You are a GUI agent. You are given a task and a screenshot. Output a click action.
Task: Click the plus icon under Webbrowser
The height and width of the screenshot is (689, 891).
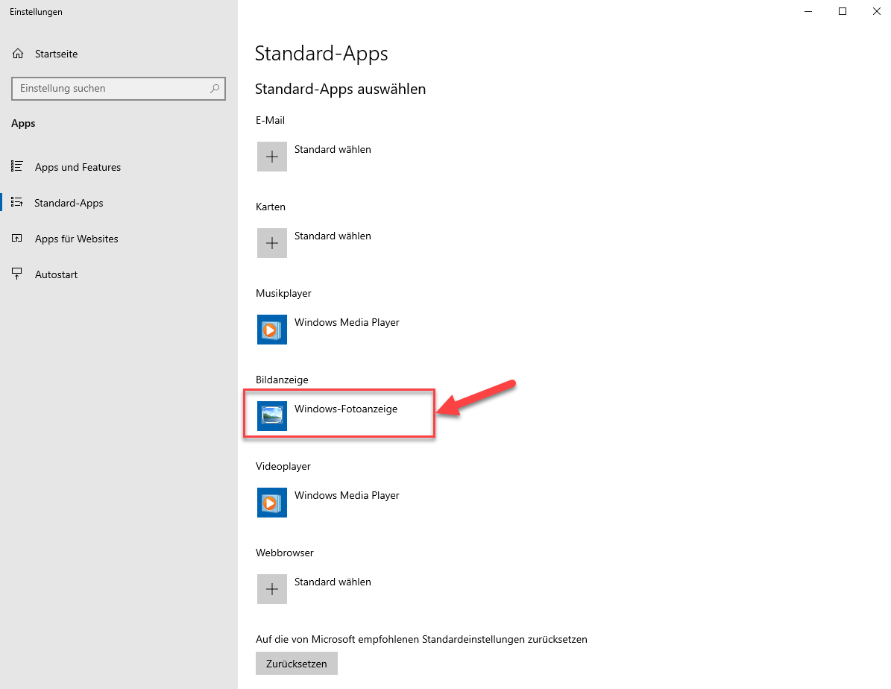pos(272,588)
